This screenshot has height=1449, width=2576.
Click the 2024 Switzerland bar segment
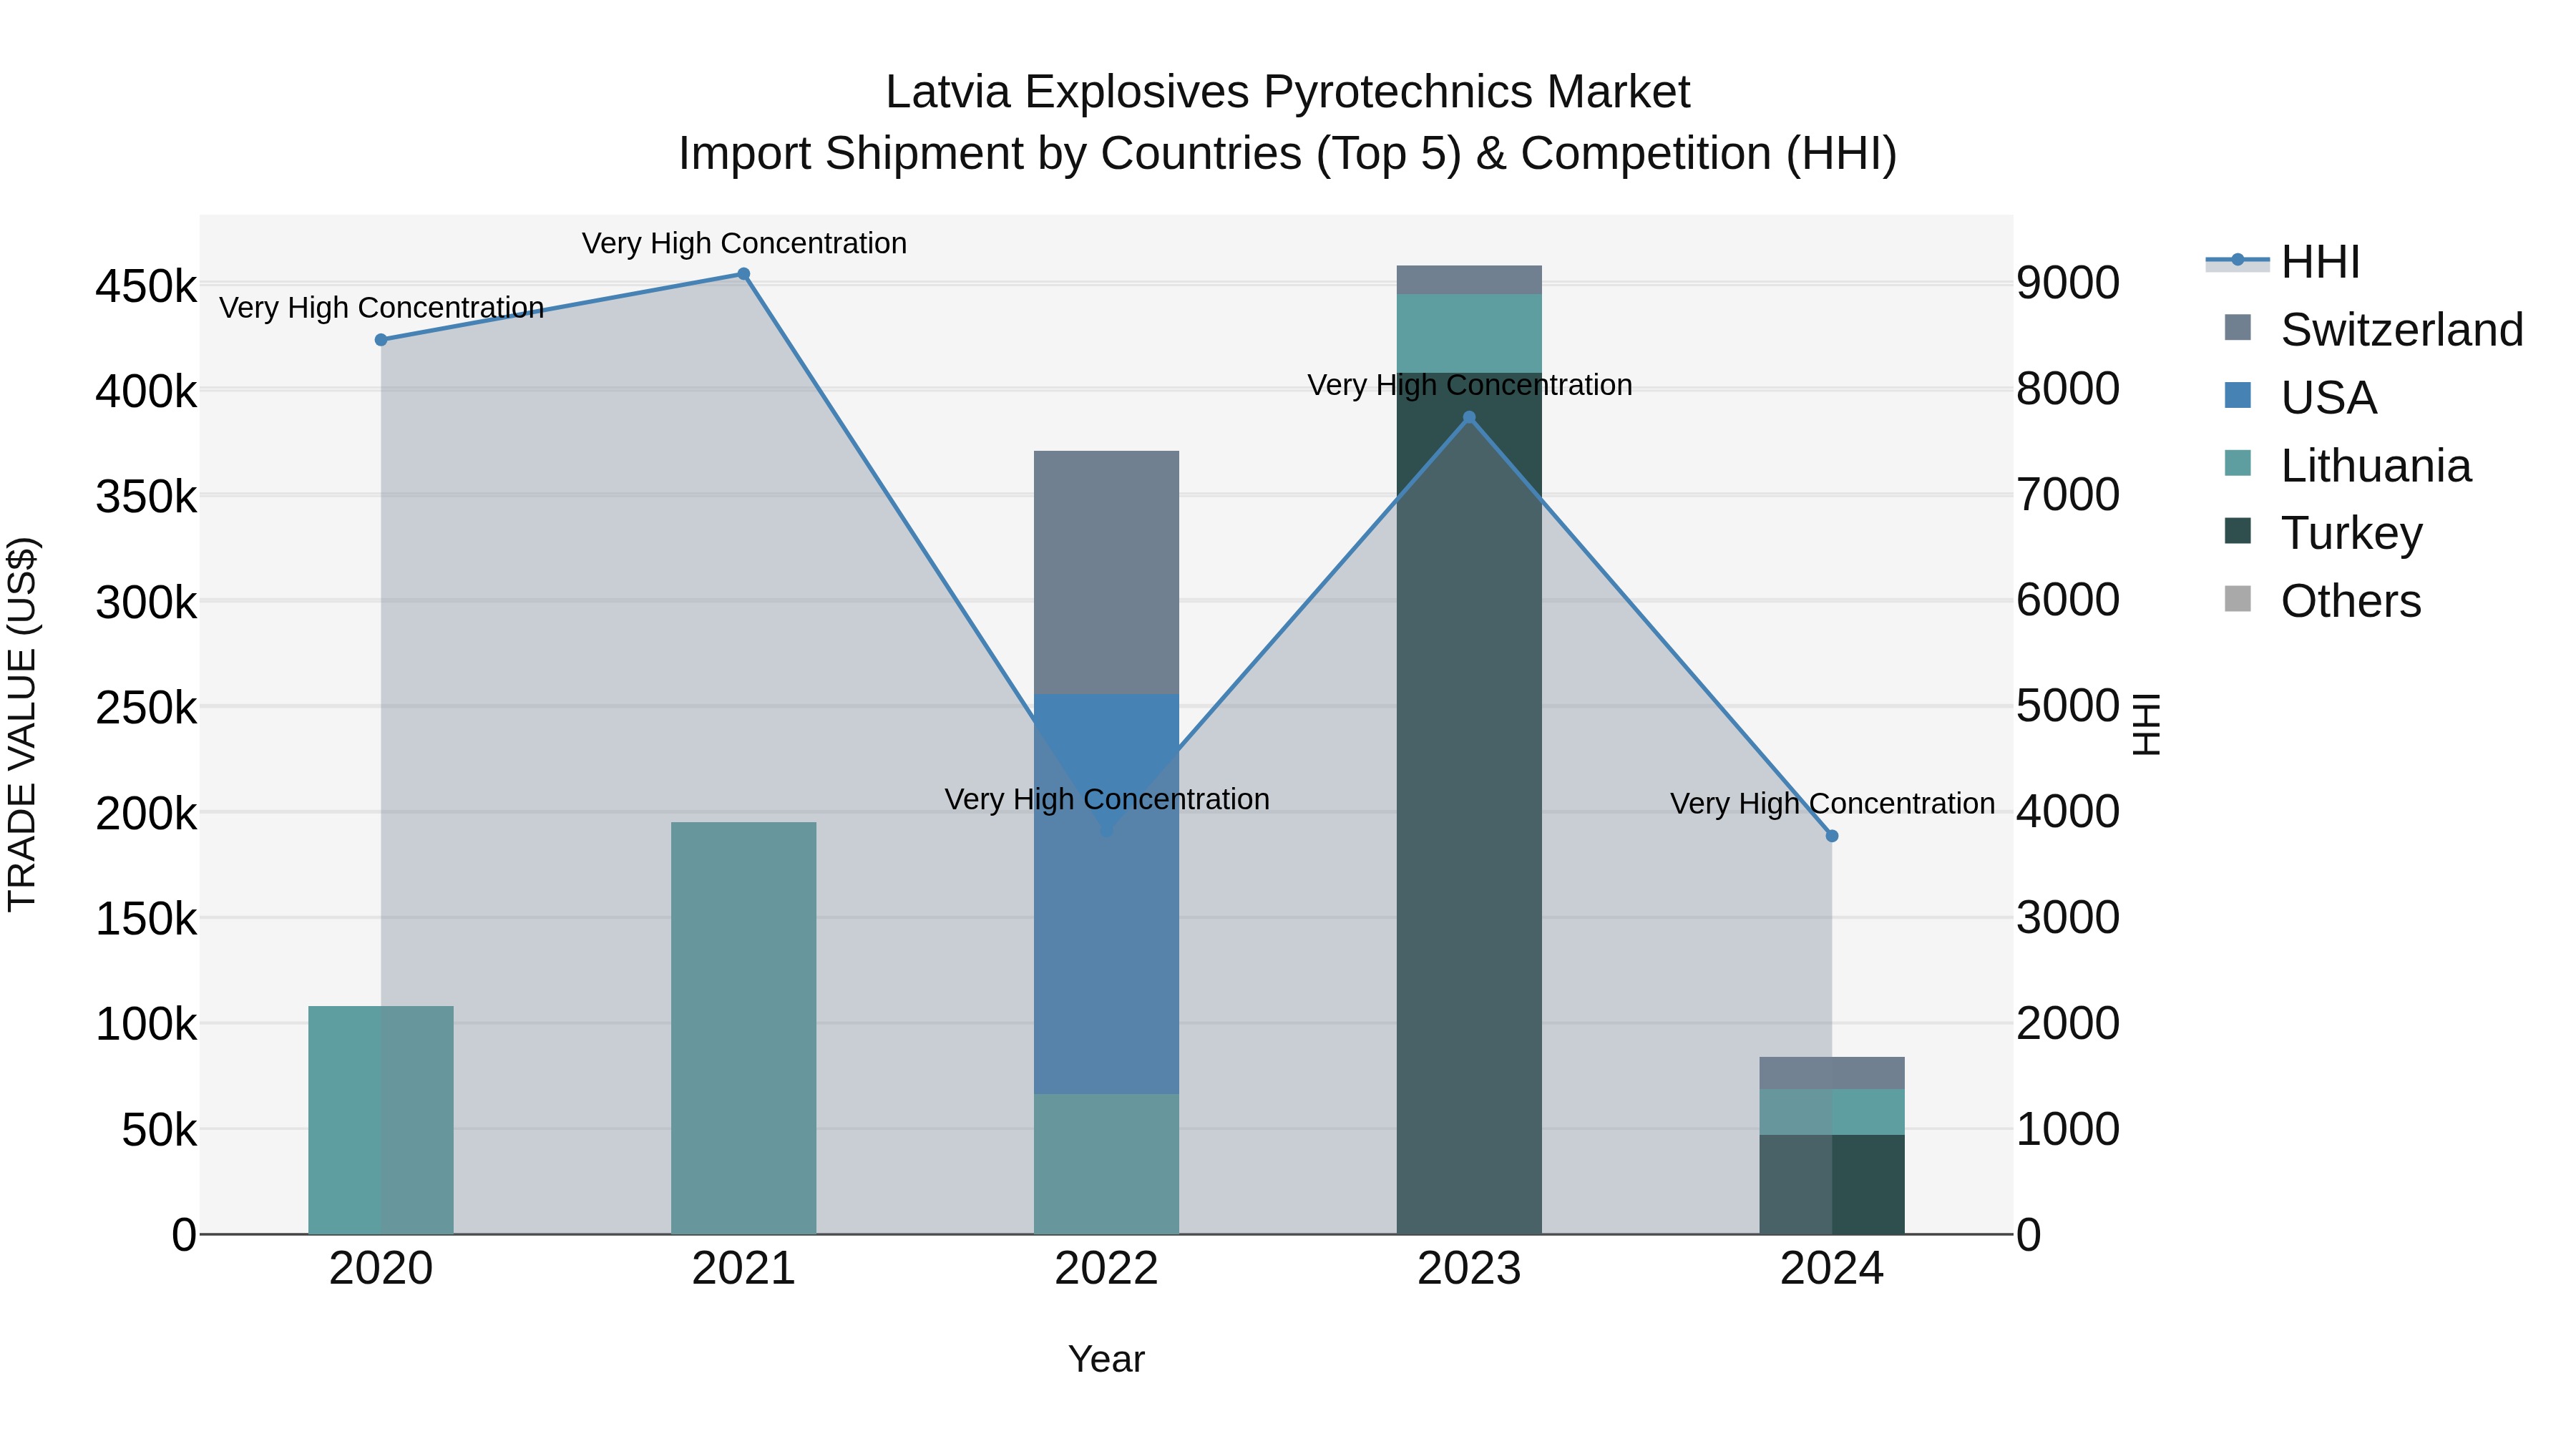click(1832, 1073)
